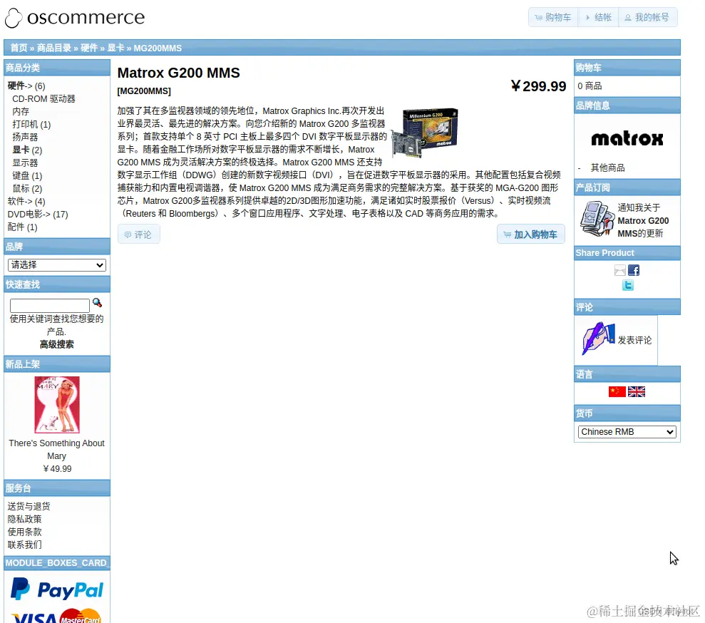Open the 请选择 brand dropdown

(x=56, y=264)
